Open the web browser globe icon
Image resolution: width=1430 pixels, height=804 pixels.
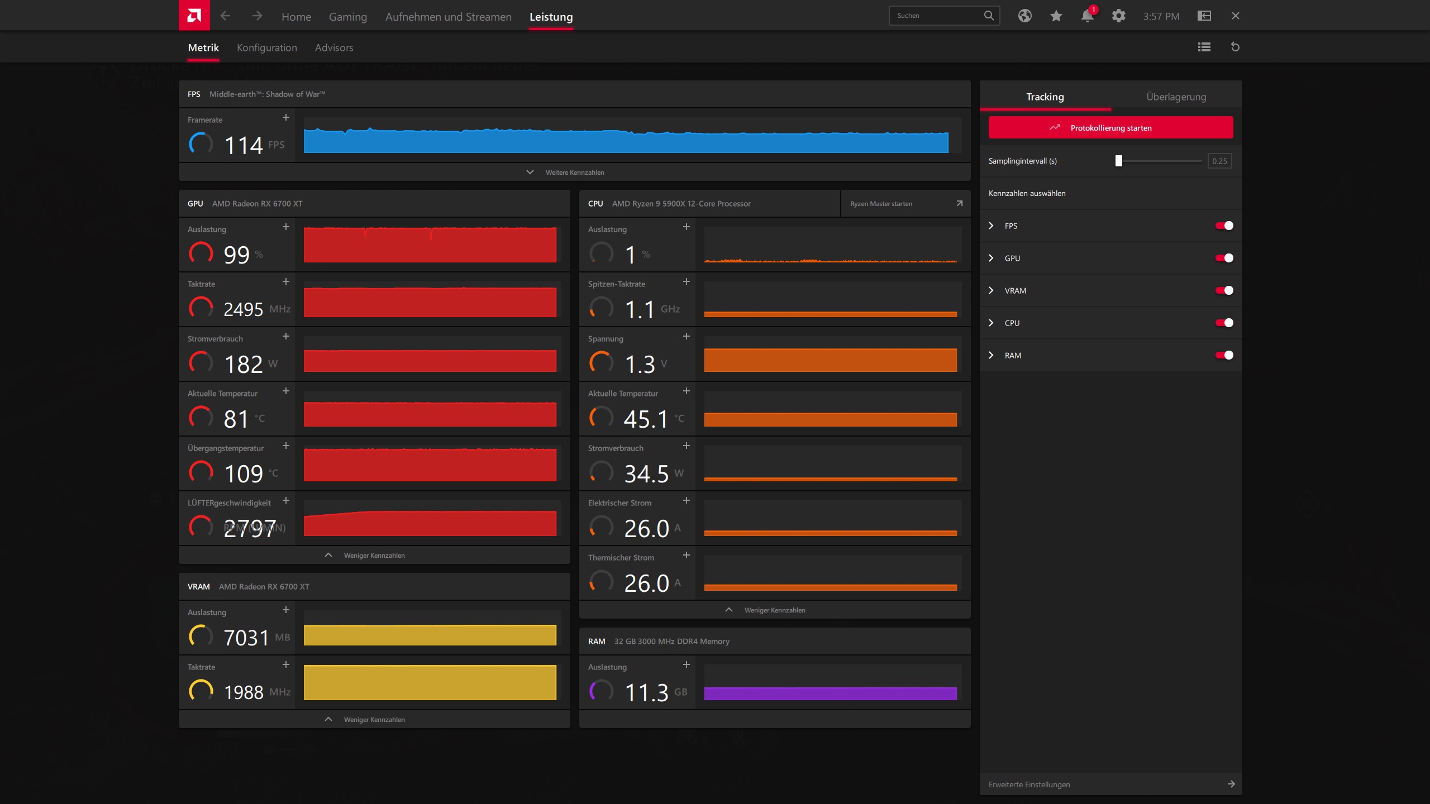point(1024,16)
